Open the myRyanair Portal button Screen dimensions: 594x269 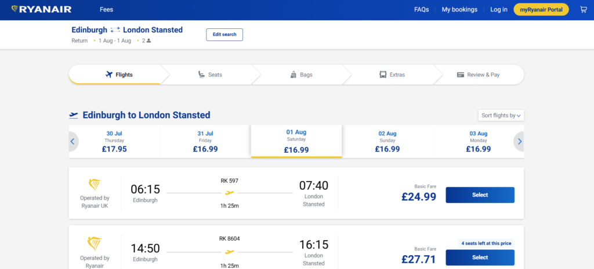tap(541, 9)
